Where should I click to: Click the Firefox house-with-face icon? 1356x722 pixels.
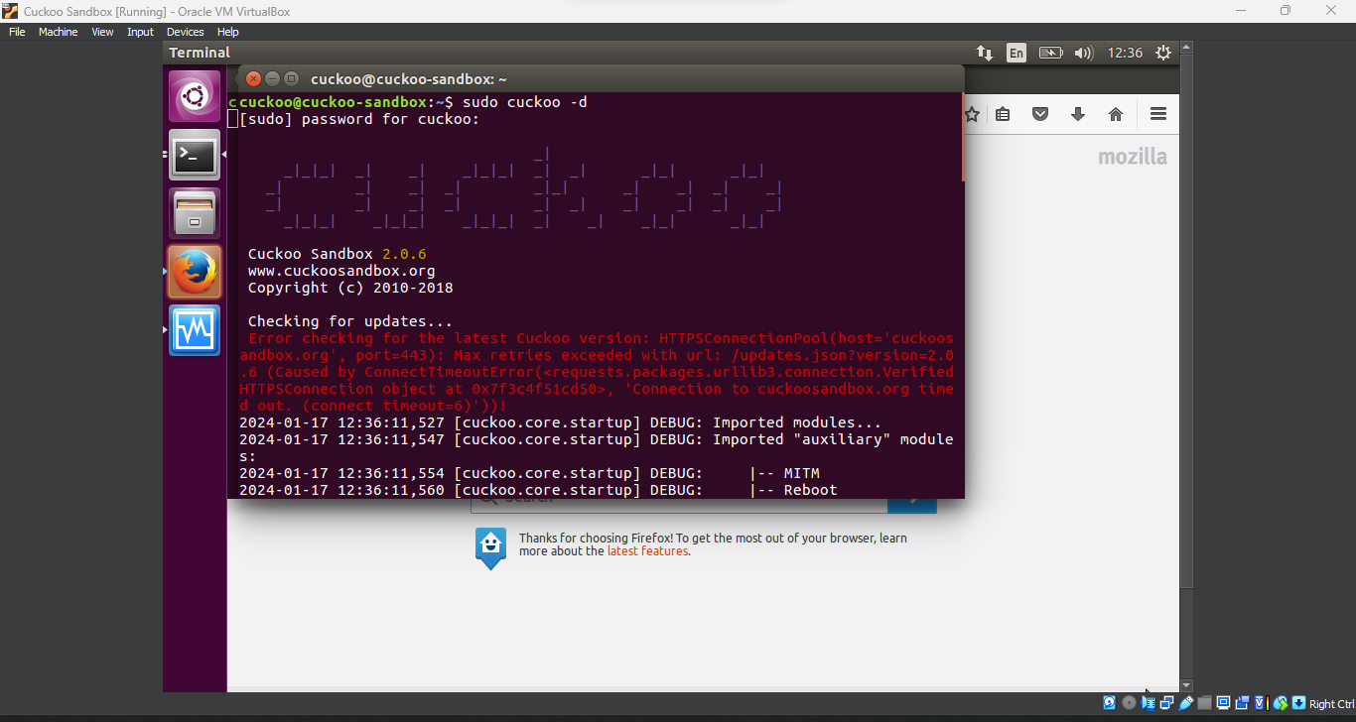[490, 547]
